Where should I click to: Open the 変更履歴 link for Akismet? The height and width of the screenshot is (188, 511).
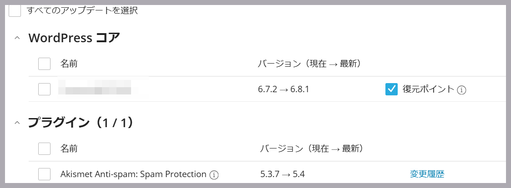click(x=427, y=174)
